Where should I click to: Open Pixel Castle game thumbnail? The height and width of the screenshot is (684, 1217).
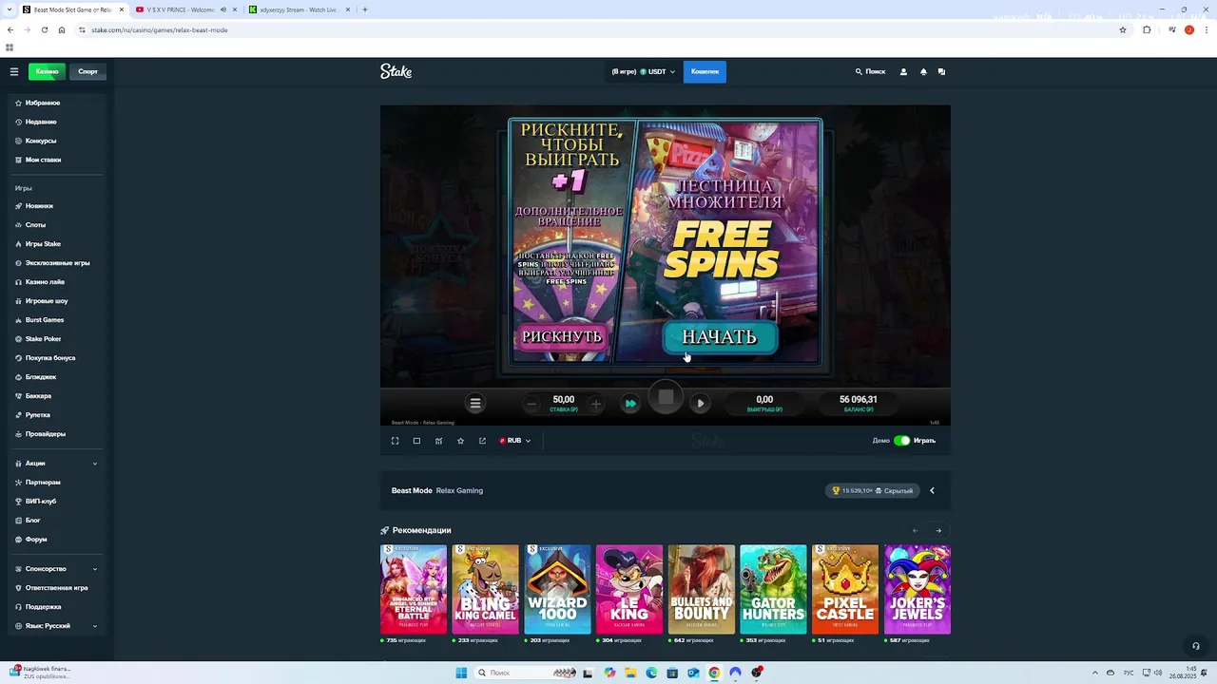click(845, 589)
